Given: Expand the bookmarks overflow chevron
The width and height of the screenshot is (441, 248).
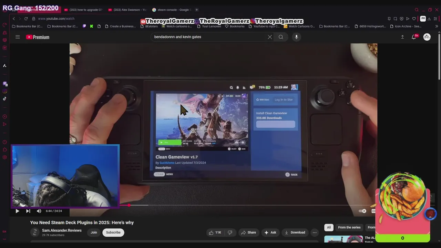Looking at the screenshot, I should (x=437, y=26).
